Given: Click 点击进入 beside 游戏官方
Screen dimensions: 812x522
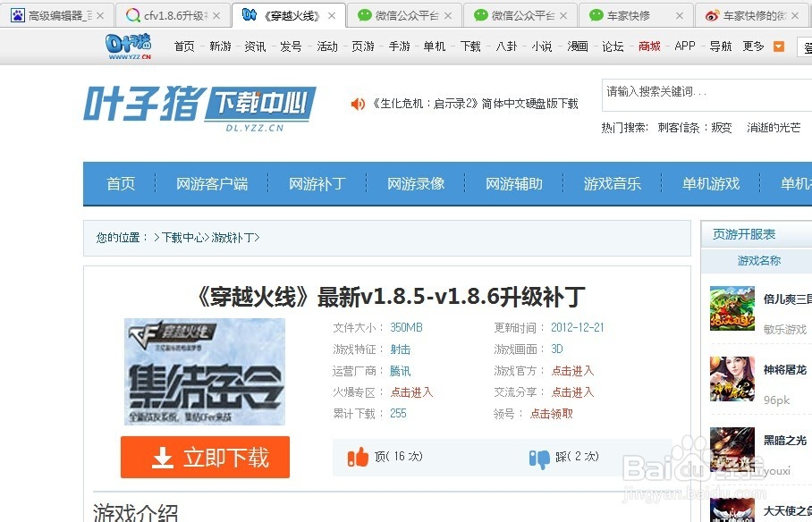Looking at the screenshot, I should coord(572,371).
